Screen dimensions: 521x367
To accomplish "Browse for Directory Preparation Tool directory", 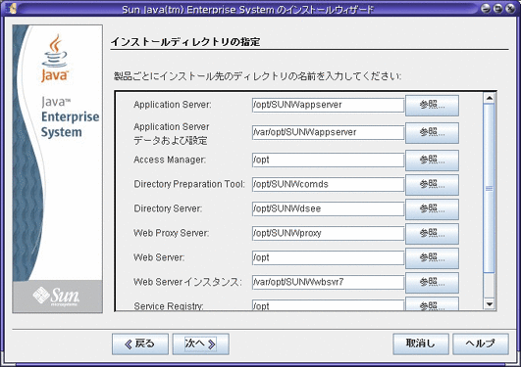I will coord(432,185).
